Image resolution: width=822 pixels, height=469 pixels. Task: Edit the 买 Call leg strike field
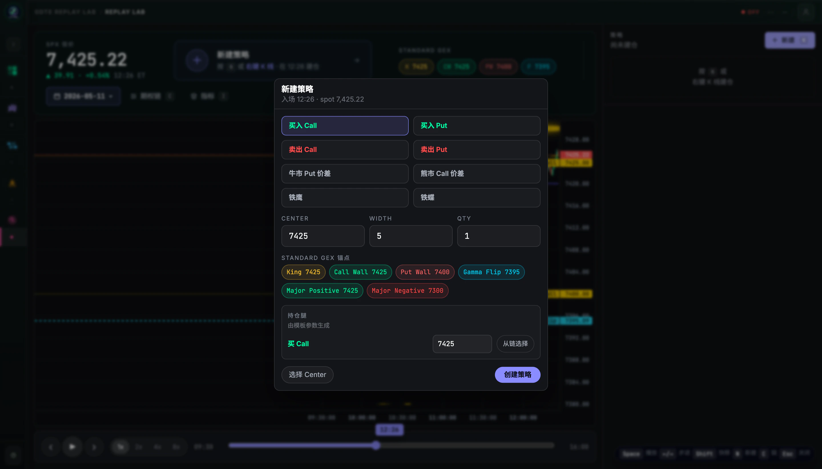click(x=462, y=344)
